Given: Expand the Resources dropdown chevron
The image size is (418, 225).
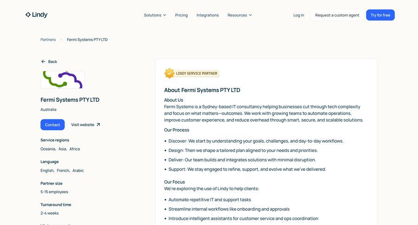Looking at the screenshot, I should pyautogui.click(x=250, y=15).
